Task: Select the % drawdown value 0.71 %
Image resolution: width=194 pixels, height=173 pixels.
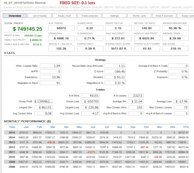Action: pyautogui.click(x=90, y=38)
